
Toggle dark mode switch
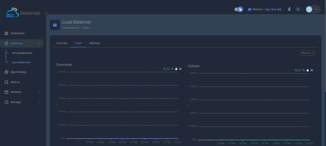pyautogui.click(x=239, y=9)
